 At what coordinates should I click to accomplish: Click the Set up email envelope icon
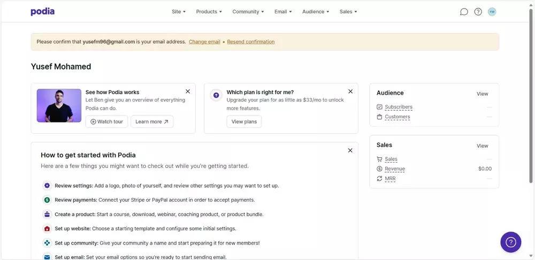pyautogui.click(x=47, y=257)
